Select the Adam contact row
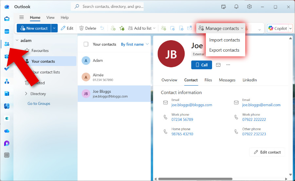The width and height of the screenshot is (295, 181). 114,60
